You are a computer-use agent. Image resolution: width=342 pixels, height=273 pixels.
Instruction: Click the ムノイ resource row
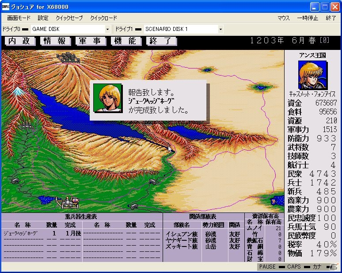pyautogui.click(x=264, y=228)
